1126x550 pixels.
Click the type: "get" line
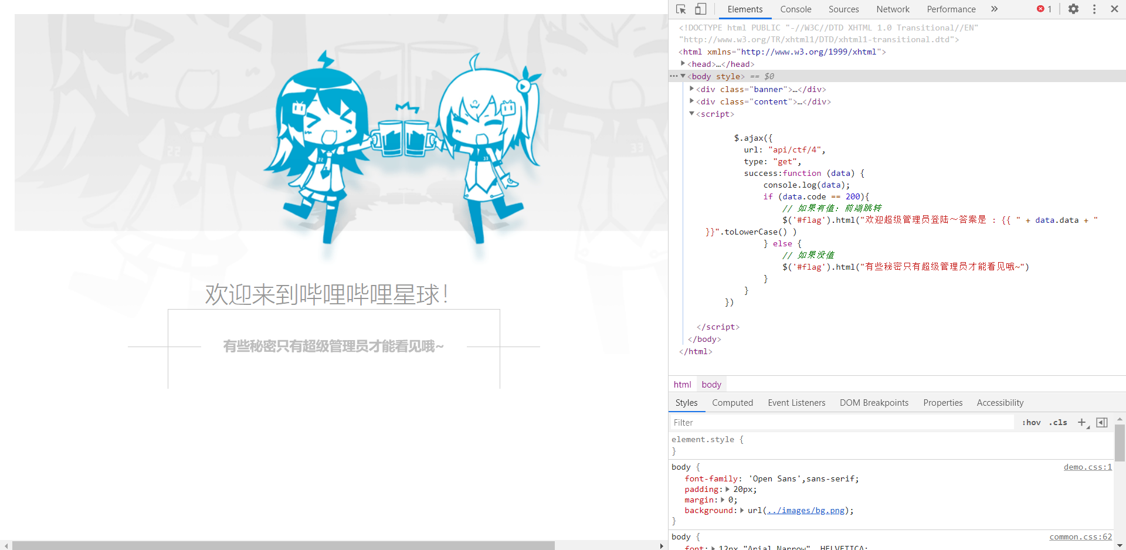pyautogui.click(x=772, y=161)
